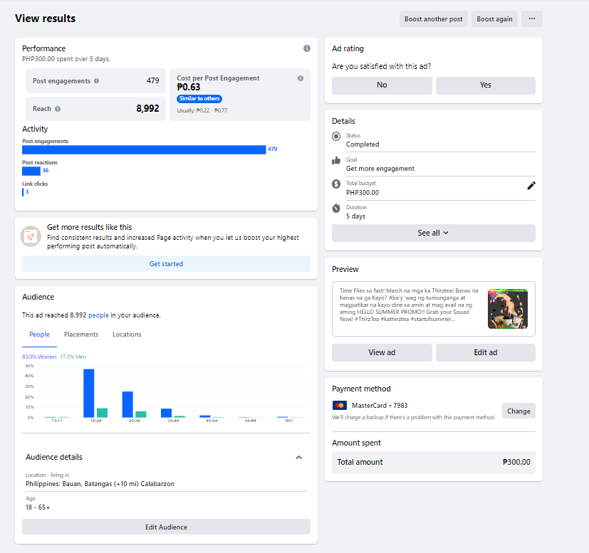This screenshot has height=553, width=589.
Task: Switch to the Placements tab
Action: tap(81, 335)
